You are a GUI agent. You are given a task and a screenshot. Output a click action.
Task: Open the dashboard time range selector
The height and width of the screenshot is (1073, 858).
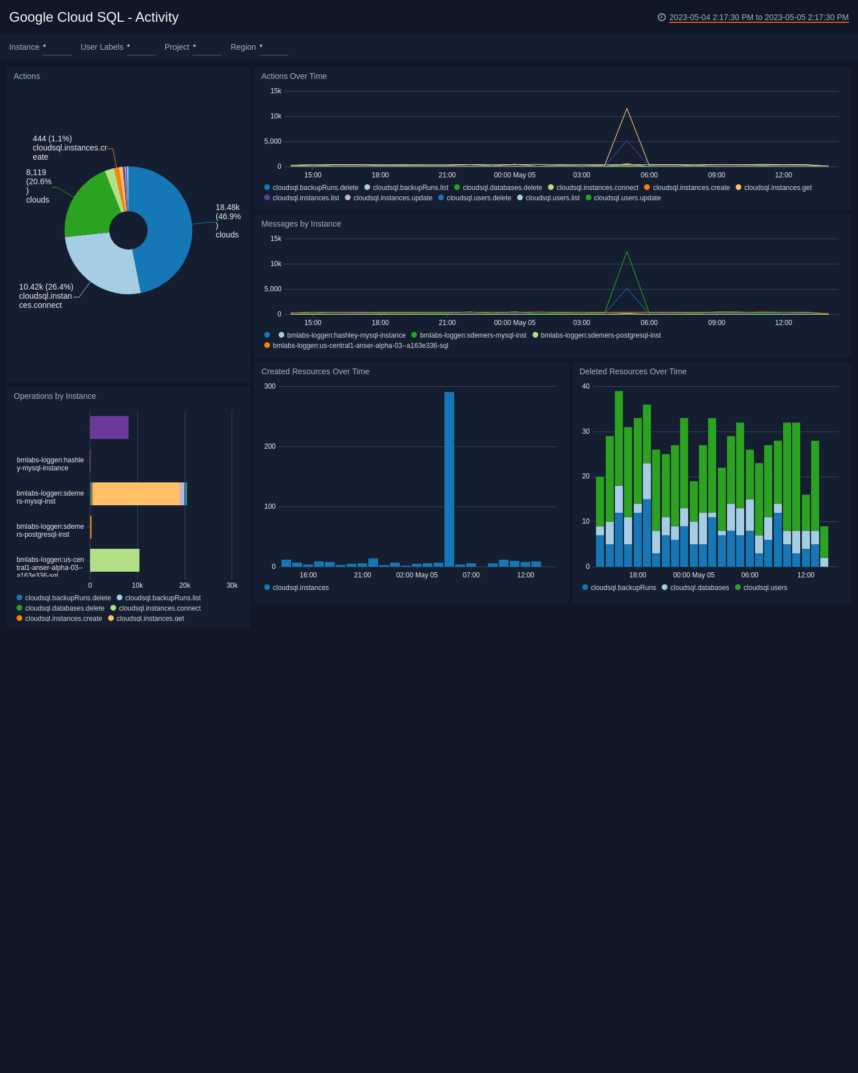(758, 17)
